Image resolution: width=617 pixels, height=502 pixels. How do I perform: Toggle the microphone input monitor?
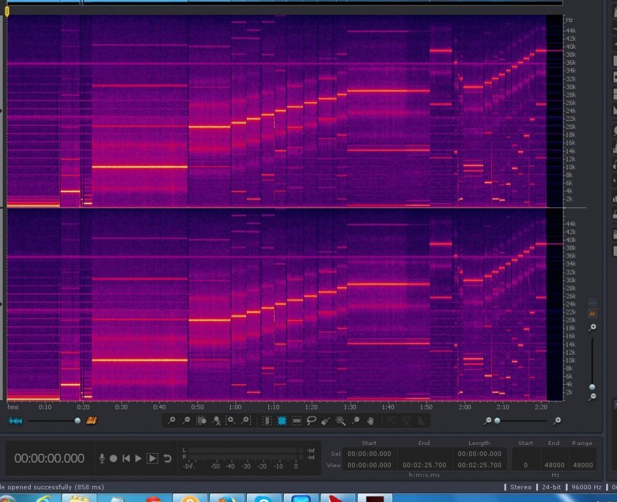(x=102, y=458)
